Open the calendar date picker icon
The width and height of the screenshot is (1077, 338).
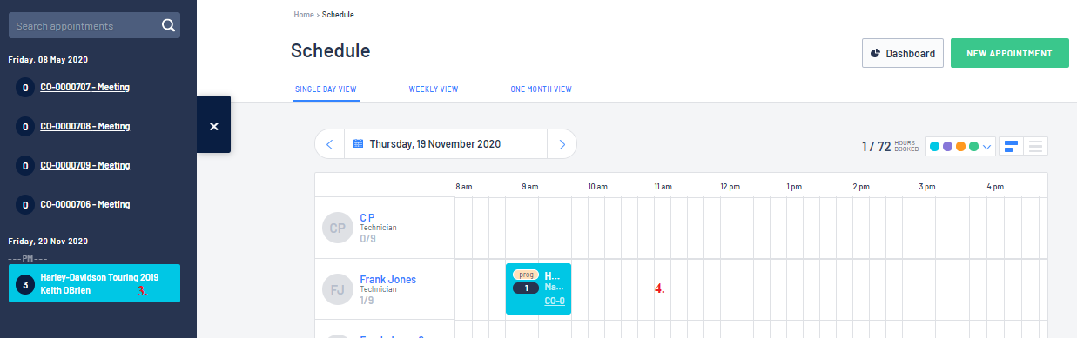pos(358,144)
